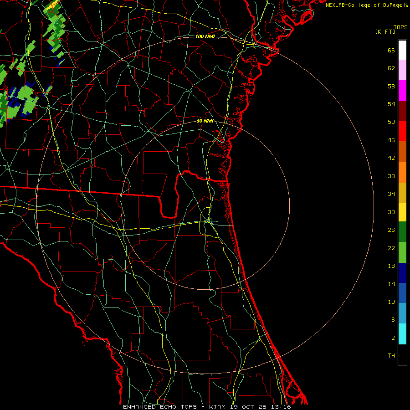Screen dimensions: 410x410
Task: Click the "TH" legend label
Action: pyautogui.click(x=391, y=356)
